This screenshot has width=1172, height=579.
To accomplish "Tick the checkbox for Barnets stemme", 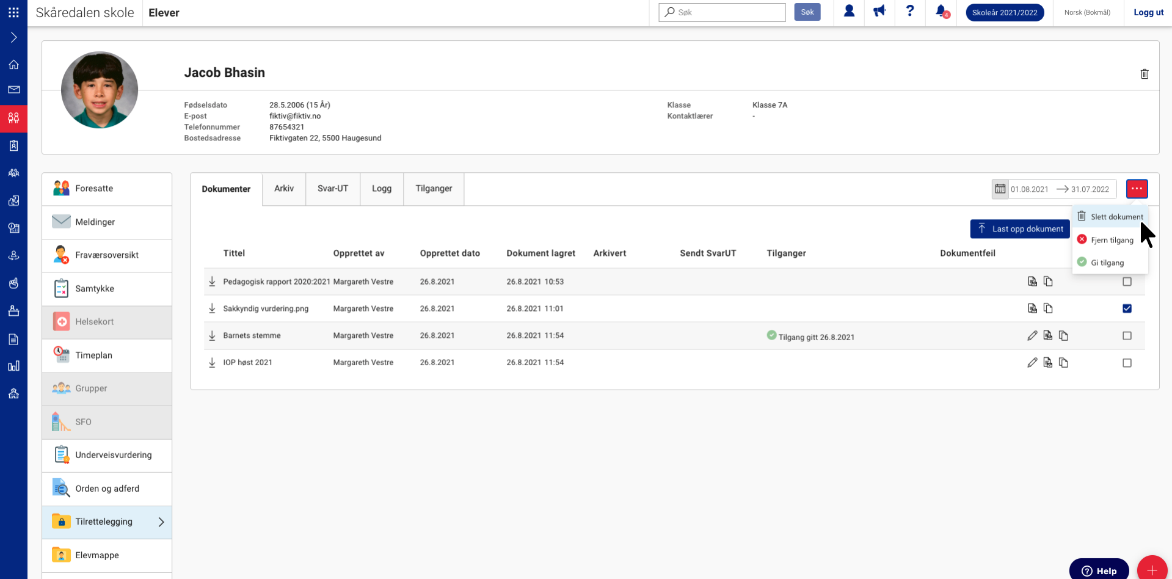I will (x=1127, y=335).
